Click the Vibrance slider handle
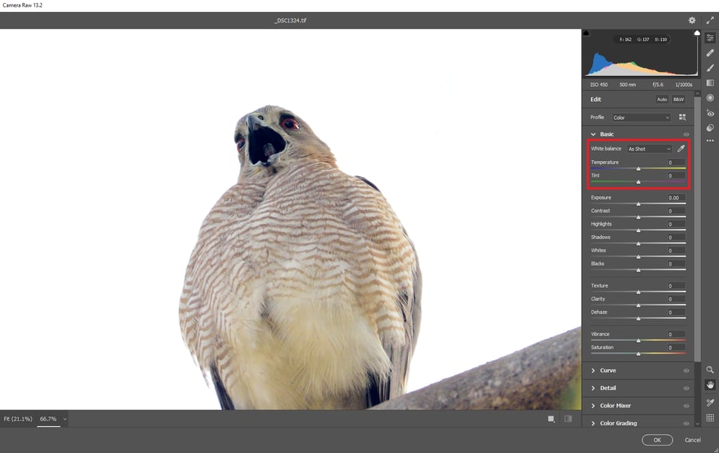 pyautogui.click(x=638, y=341)
